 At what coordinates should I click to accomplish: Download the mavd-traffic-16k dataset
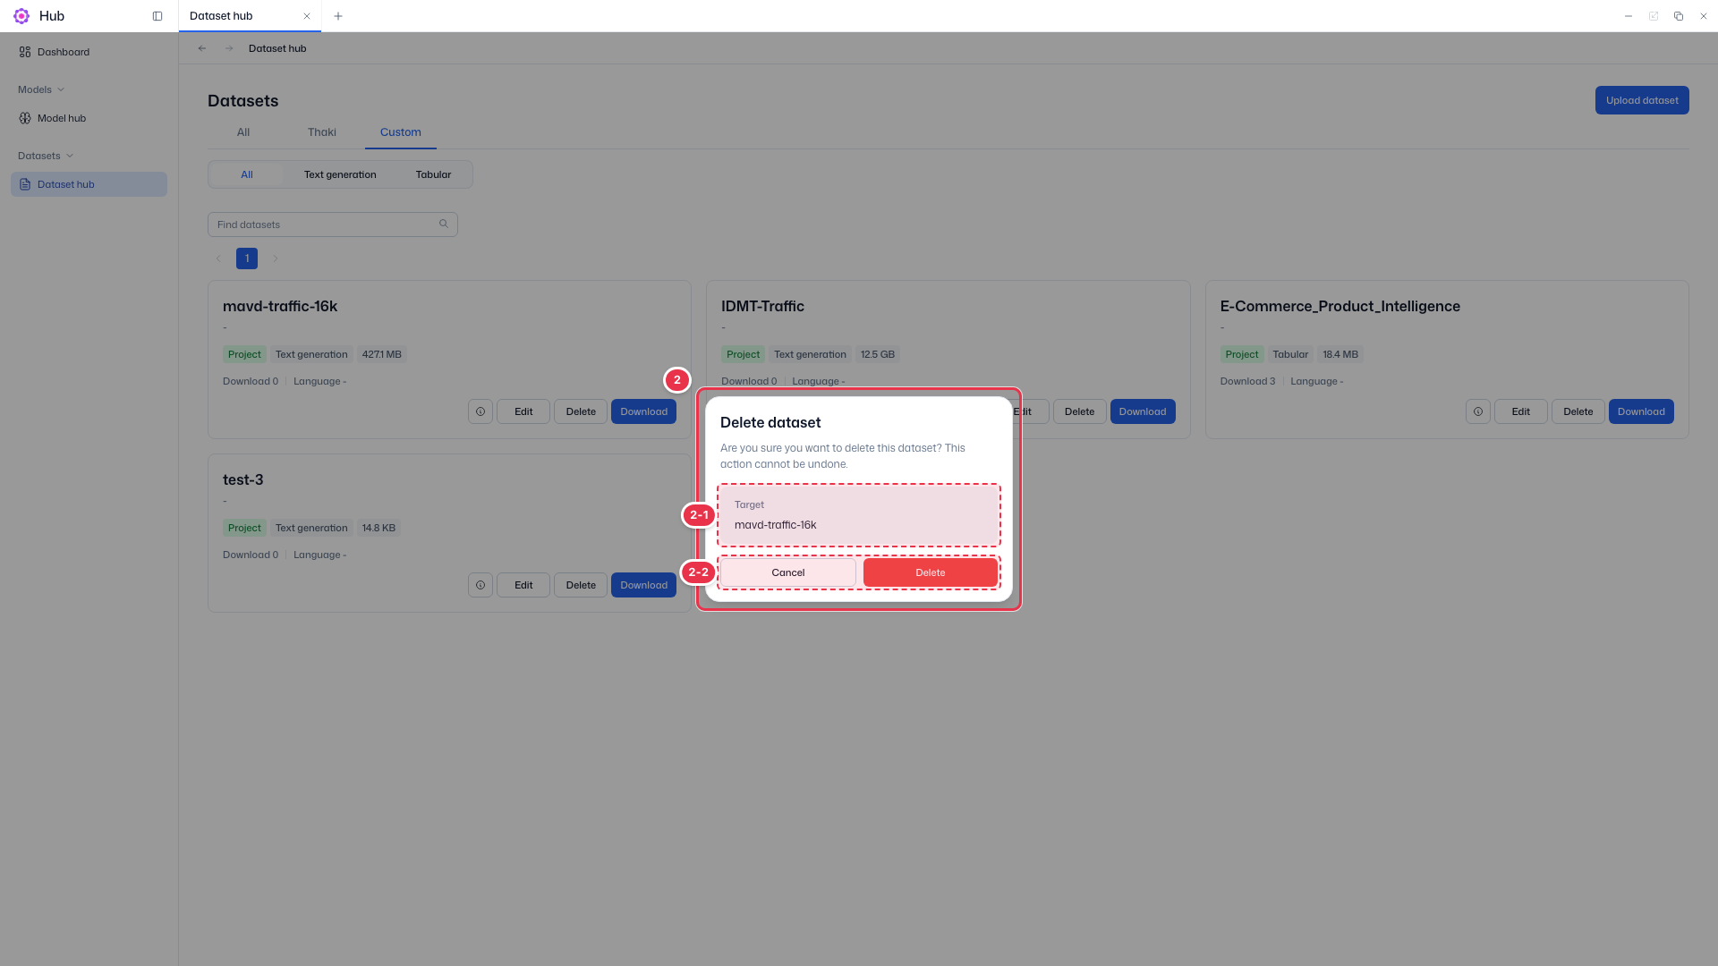click(643, 411)
